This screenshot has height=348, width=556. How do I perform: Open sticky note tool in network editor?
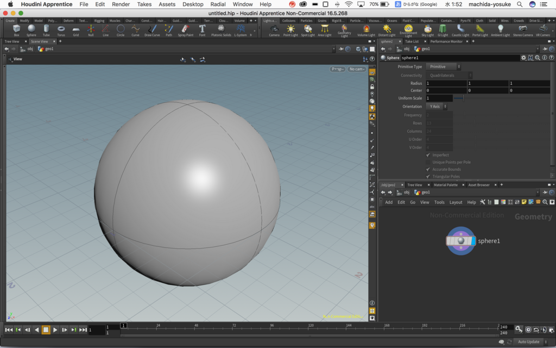524,202
